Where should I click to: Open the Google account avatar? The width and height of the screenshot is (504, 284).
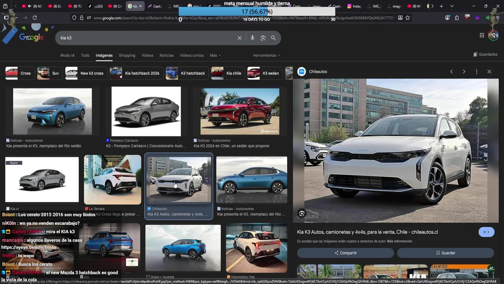[x=493, y=35]
